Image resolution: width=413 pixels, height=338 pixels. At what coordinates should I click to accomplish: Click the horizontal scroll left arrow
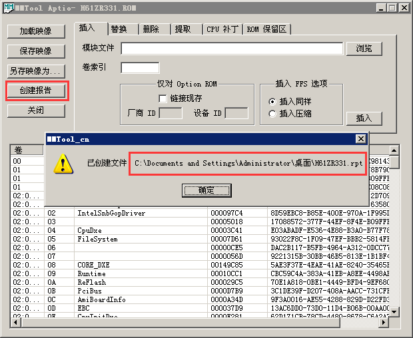coord(15,322)
